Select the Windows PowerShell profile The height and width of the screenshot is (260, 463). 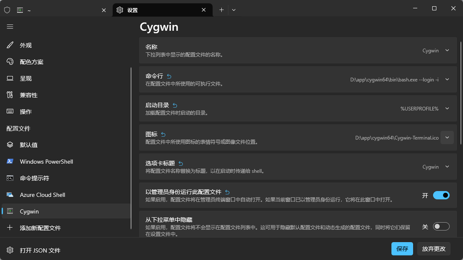(66, 161)
